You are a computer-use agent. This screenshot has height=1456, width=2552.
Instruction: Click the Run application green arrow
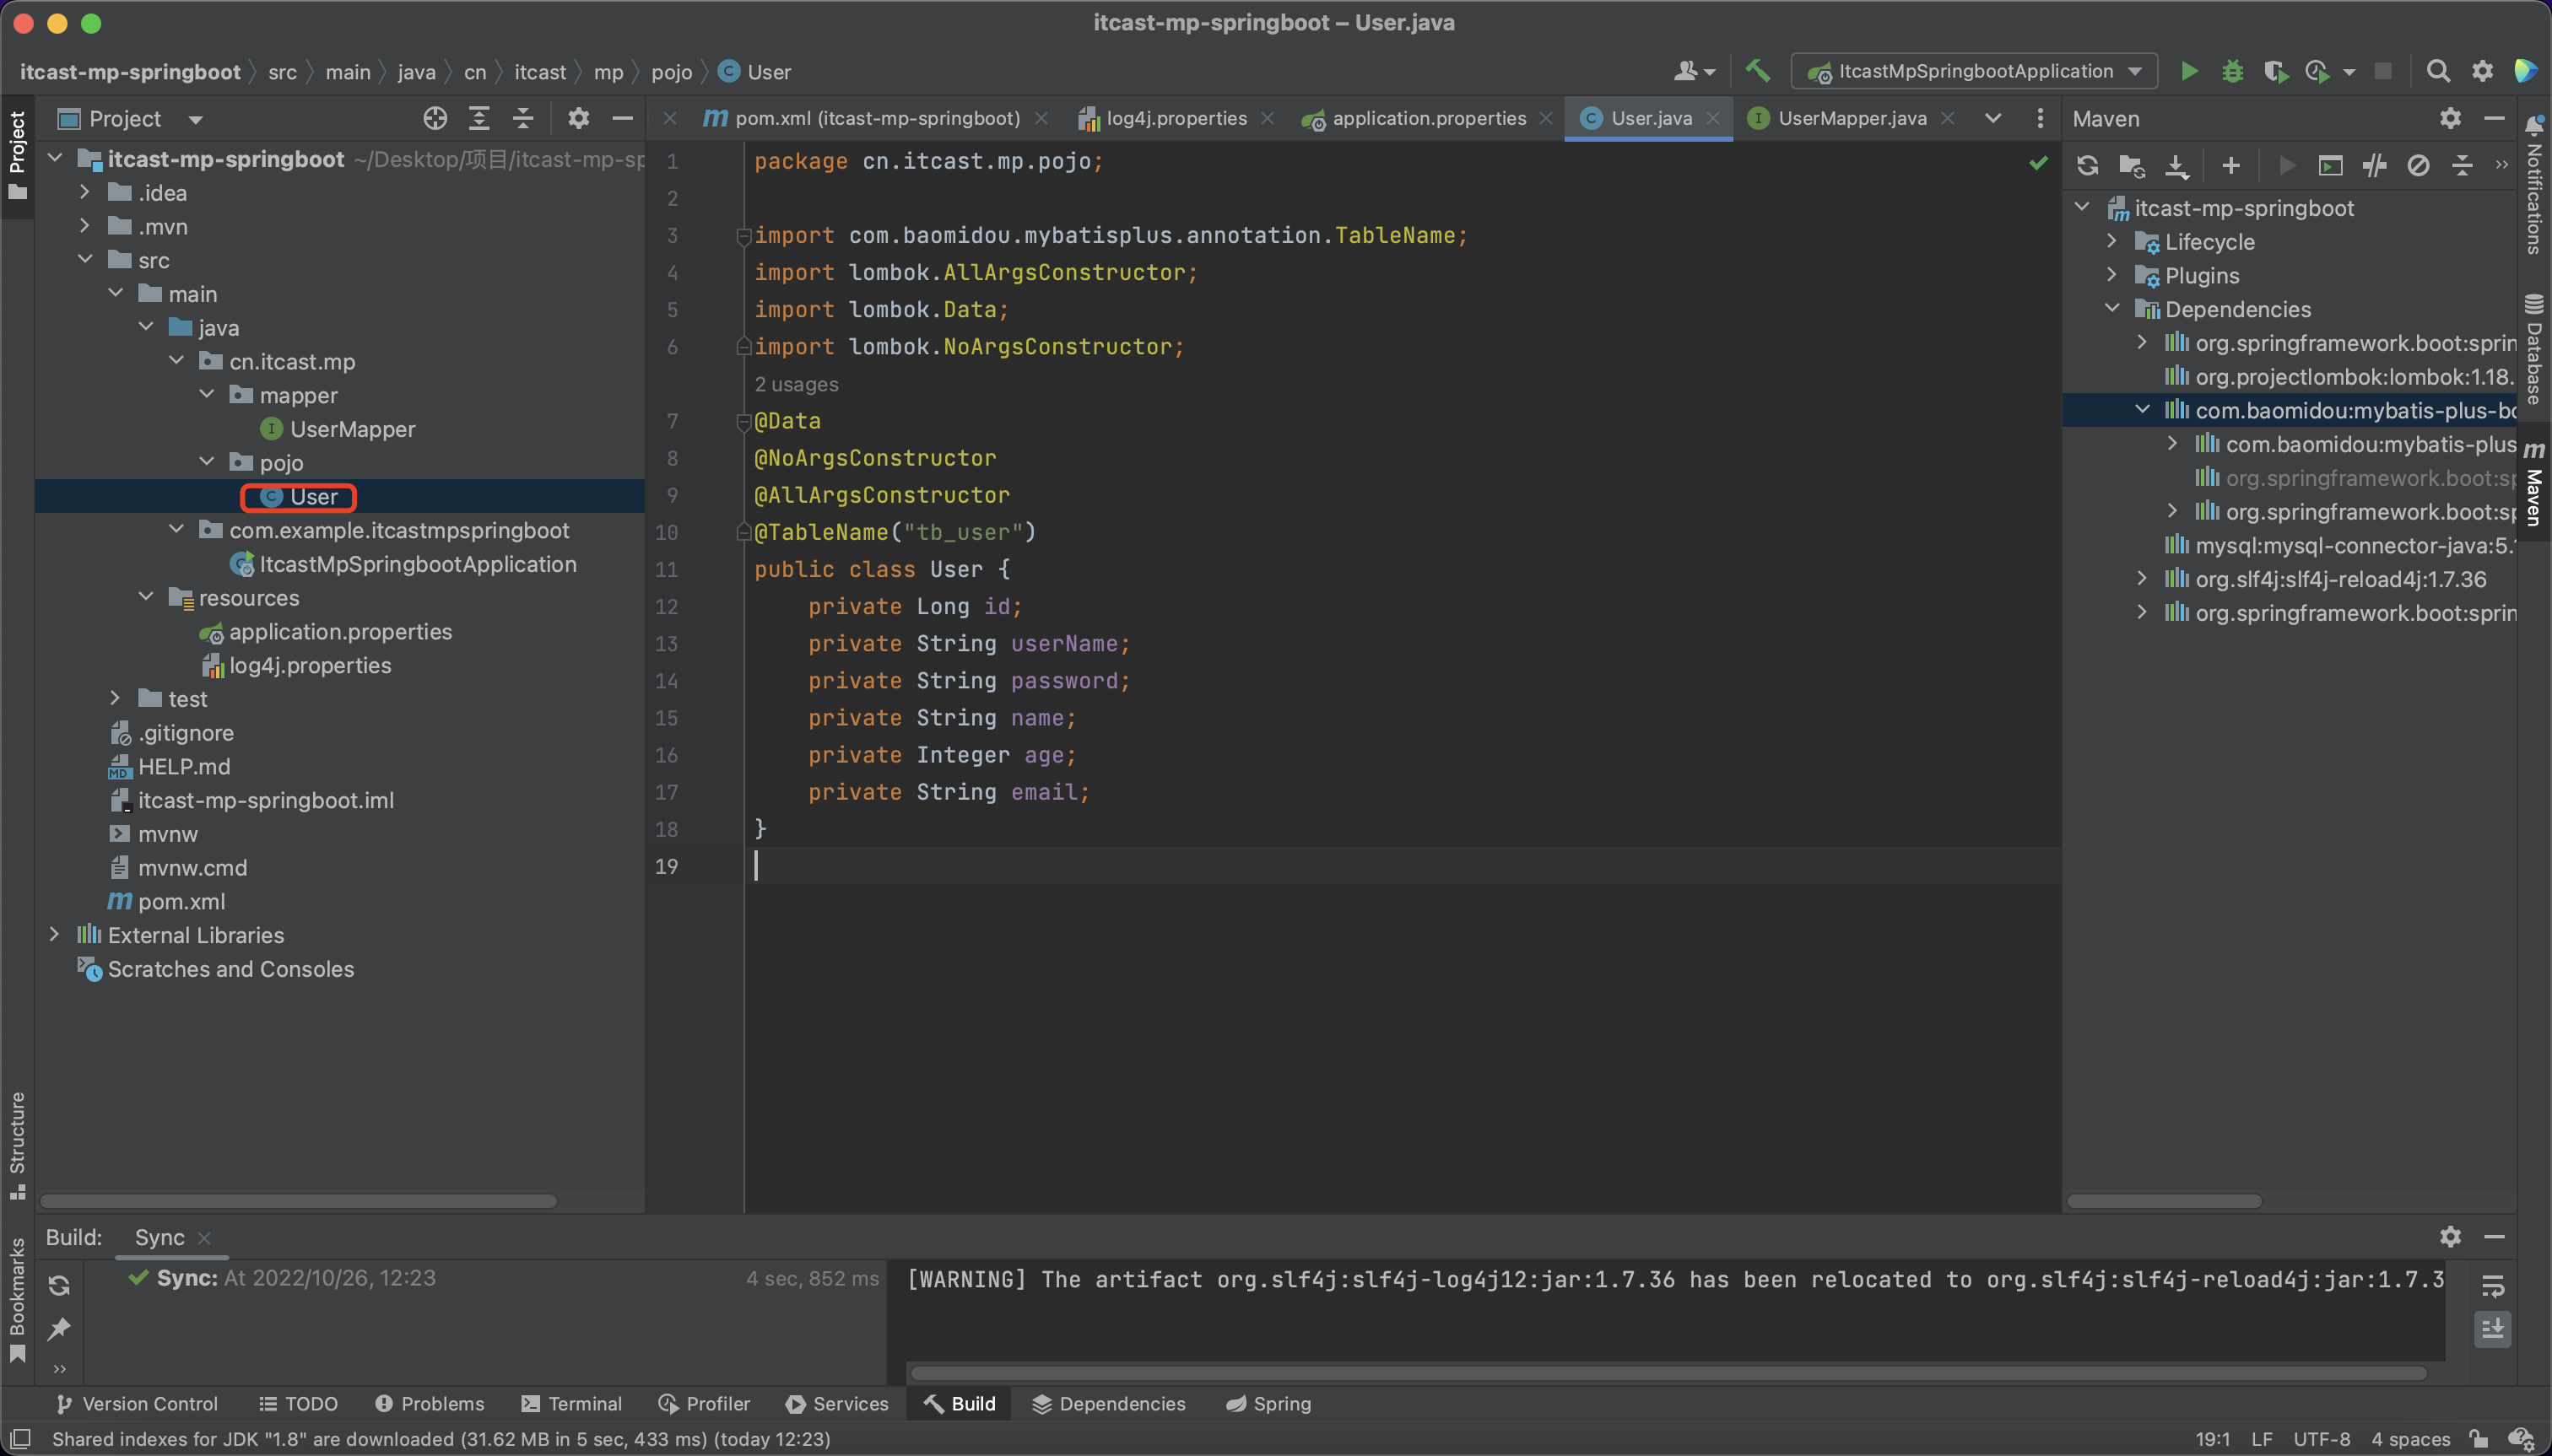(2189, 71)
